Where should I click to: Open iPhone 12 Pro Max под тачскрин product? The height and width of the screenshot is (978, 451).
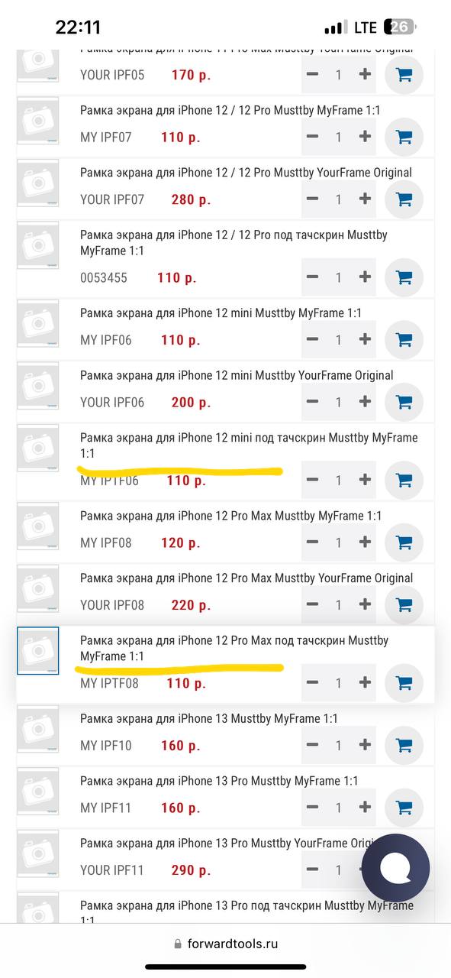[x=234, y=648]
